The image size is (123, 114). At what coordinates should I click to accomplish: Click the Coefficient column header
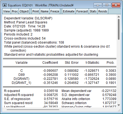[50, 63]
